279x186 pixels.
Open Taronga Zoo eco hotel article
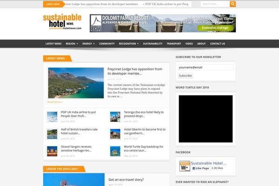tap(144, 114)
